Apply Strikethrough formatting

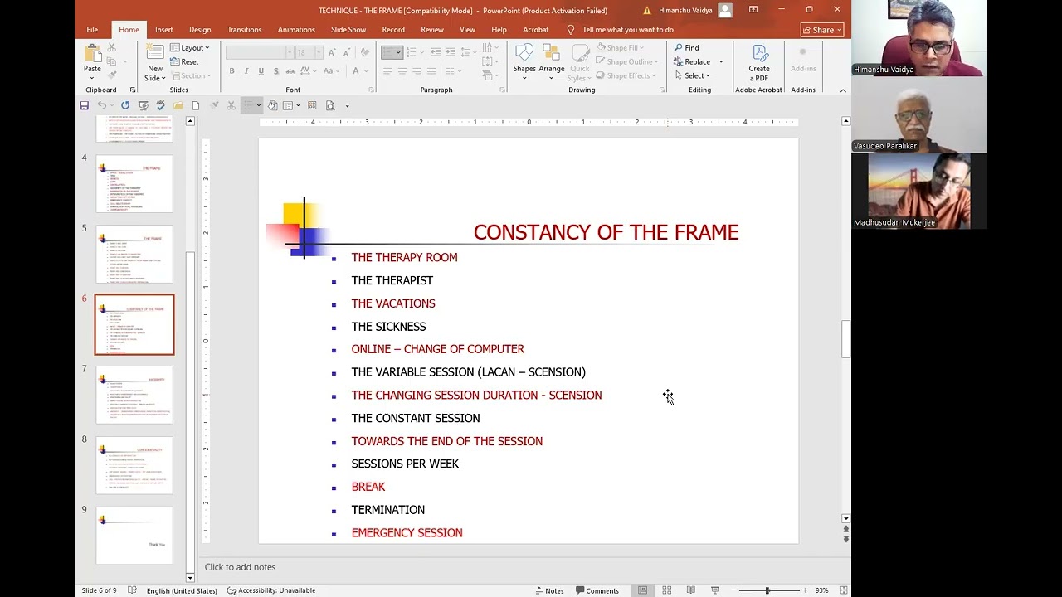(x=291, y=71)
